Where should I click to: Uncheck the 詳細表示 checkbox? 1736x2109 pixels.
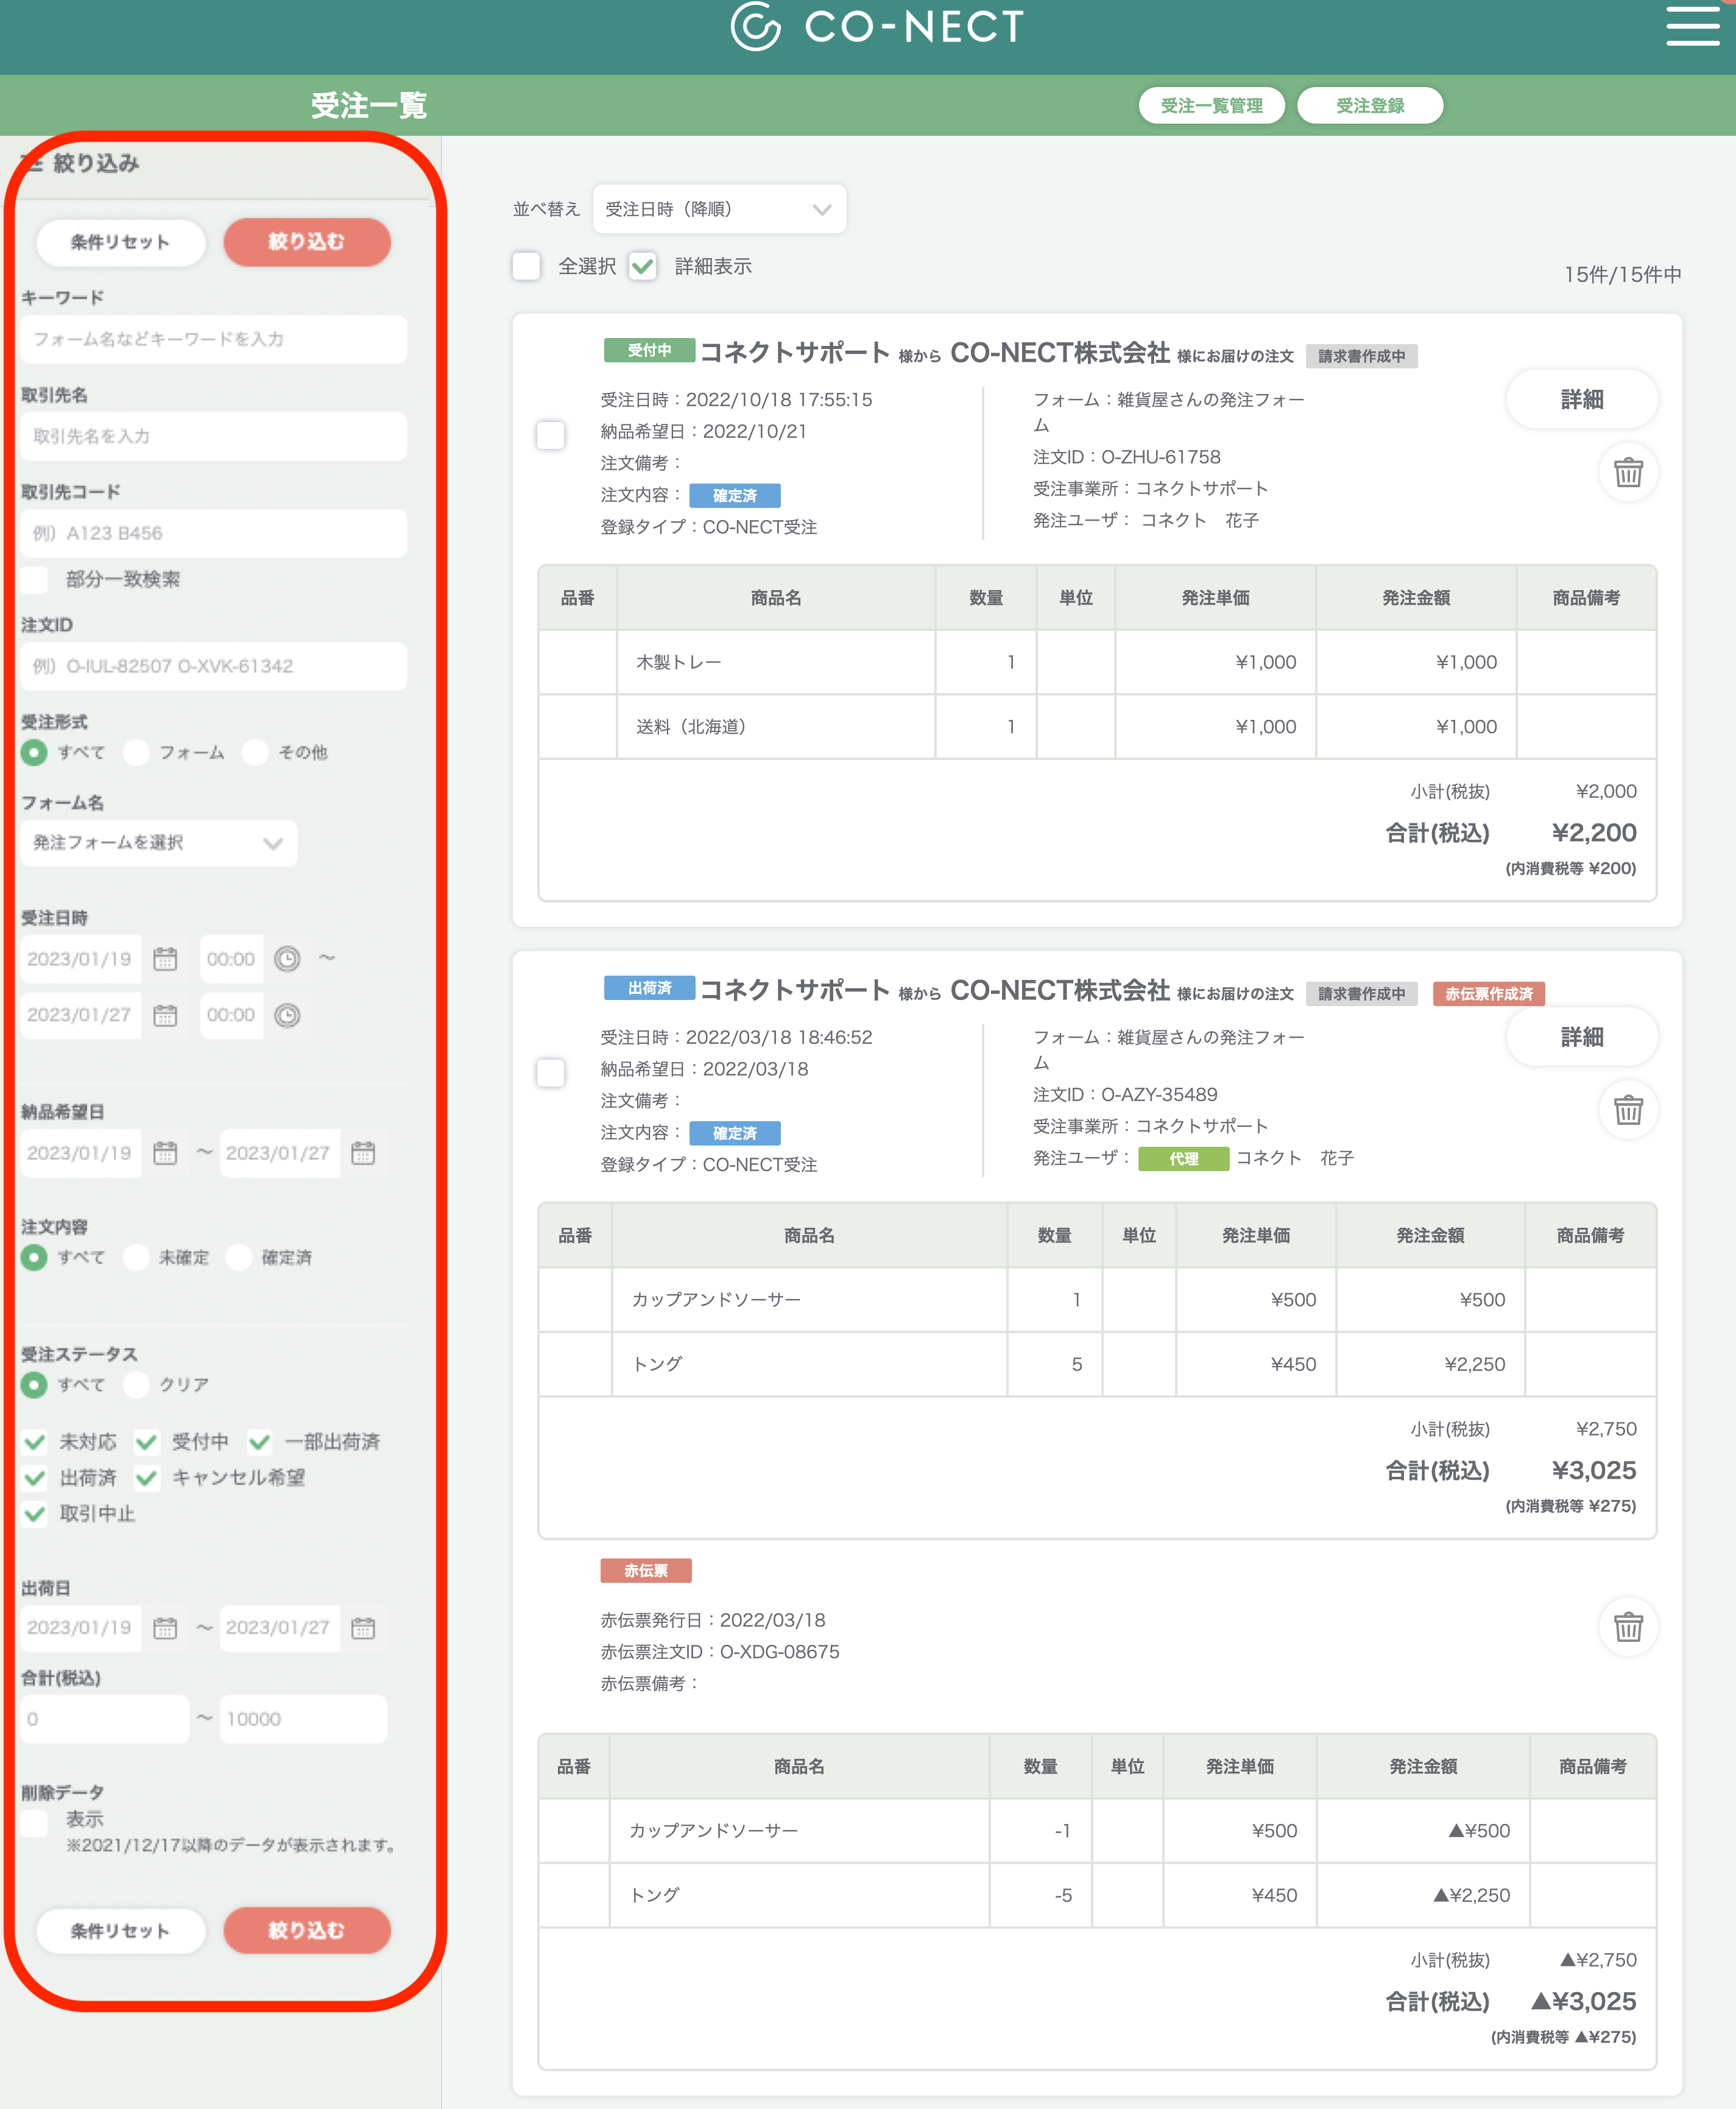tap(643, 266)
